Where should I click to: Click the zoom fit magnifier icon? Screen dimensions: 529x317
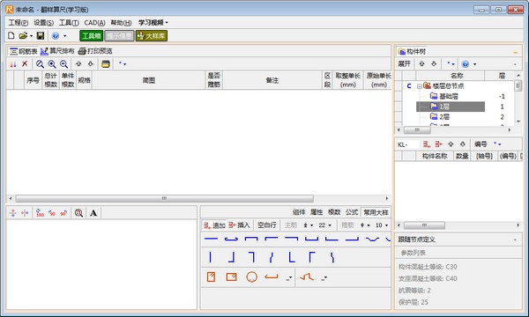40,64
